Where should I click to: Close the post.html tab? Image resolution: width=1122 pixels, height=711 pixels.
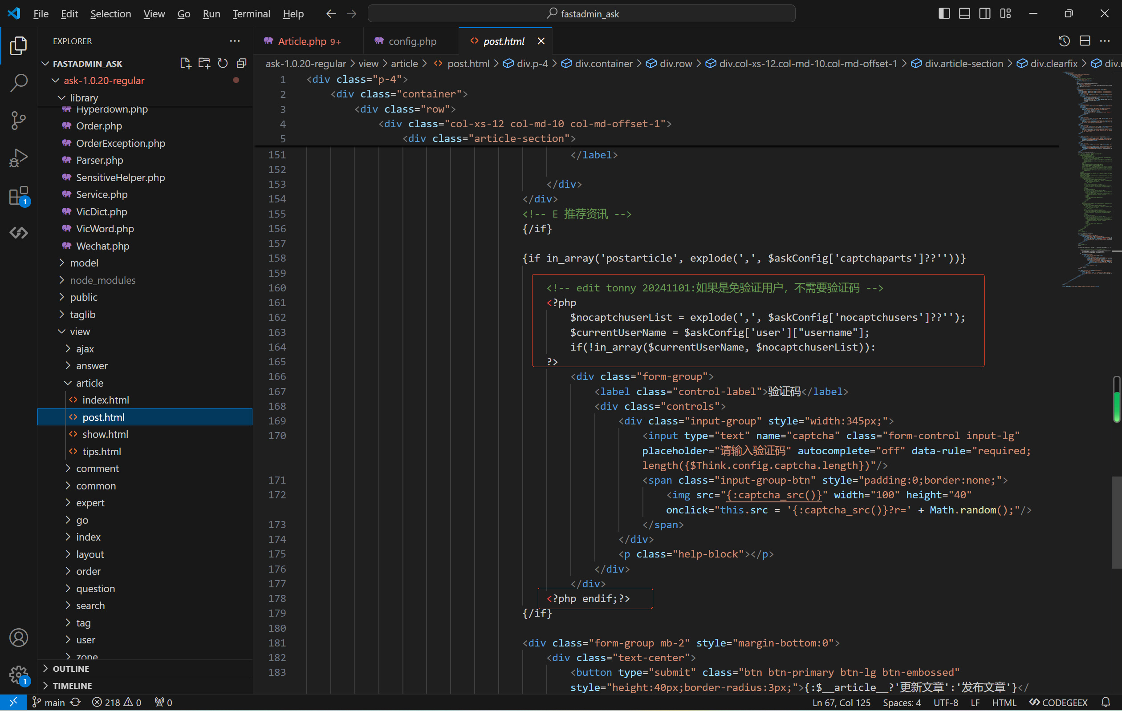[x=541, y=41]
